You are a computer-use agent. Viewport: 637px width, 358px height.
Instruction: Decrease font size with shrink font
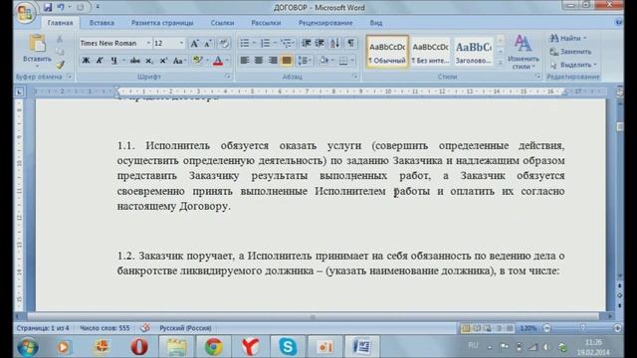pos(208,43)
